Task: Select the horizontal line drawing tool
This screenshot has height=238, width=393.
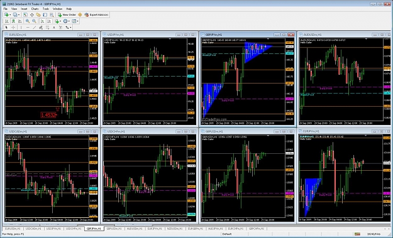Action: (x=28, y=27)
